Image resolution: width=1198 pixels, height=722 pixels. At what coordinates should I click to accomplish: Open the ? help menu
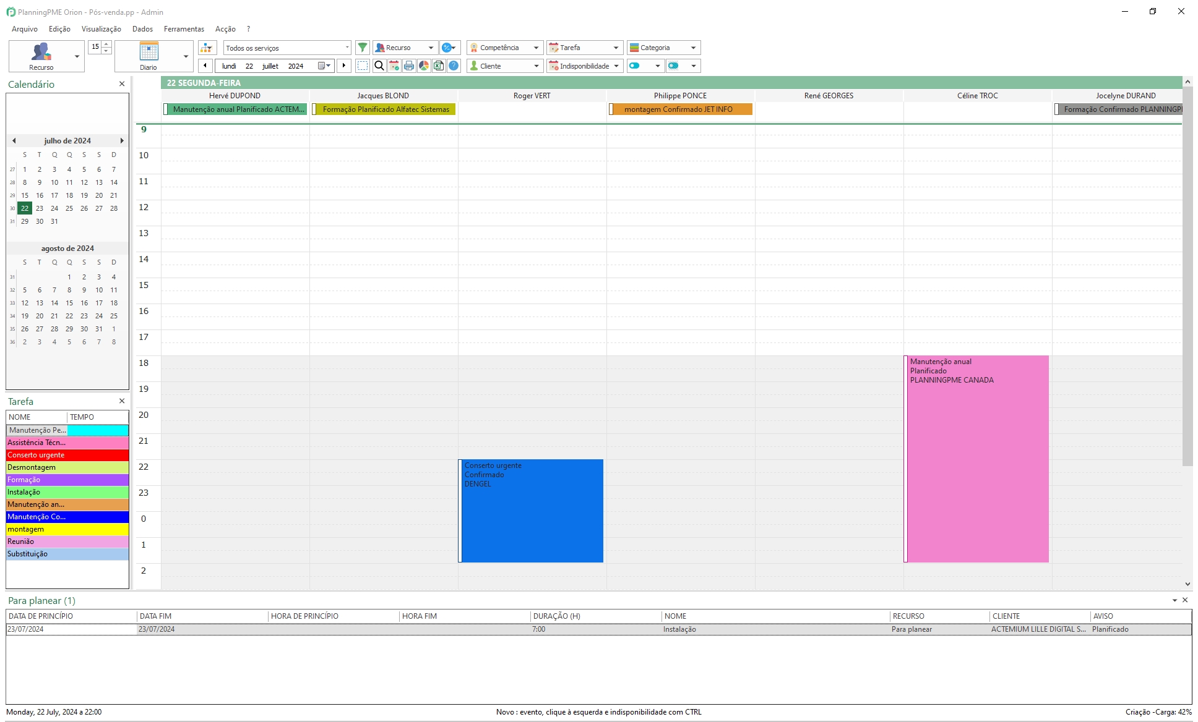(x=248, y=29)
